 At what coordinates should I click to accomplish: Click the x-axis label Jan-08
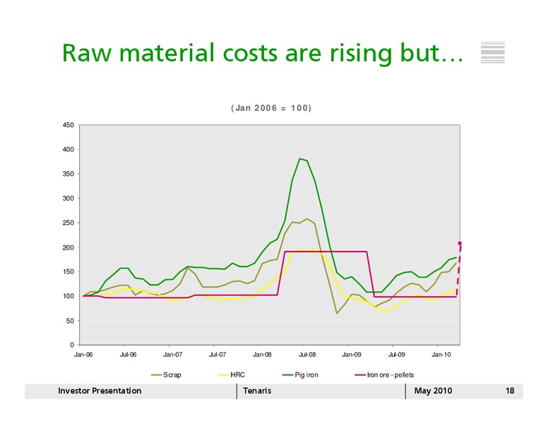(x=262, y=354)
